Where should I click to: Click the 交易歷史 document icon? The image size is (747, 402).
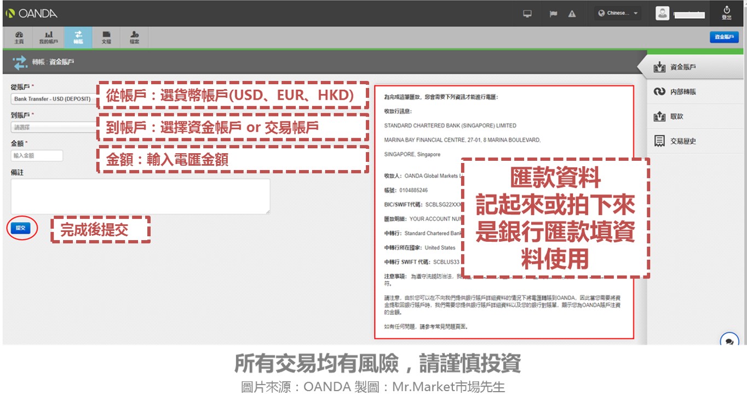(x=659, y=141)
